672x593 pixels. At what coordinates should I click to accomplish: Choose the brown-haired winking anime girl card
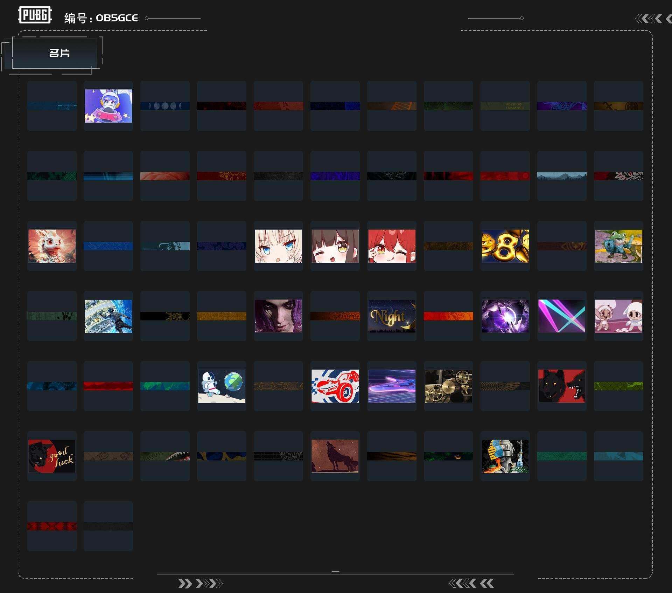point(335,246)
